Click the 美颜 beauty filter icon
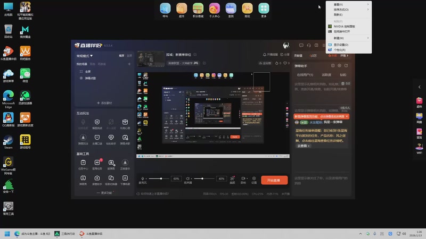Viewport: 426px width, 239px height. 232,178
